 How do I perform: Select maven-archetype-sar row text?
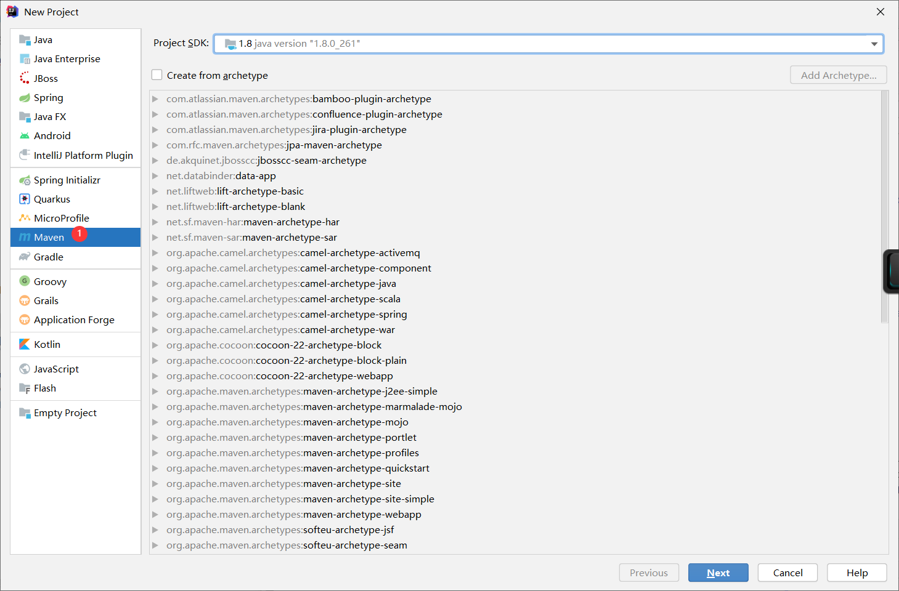[251, 238]
